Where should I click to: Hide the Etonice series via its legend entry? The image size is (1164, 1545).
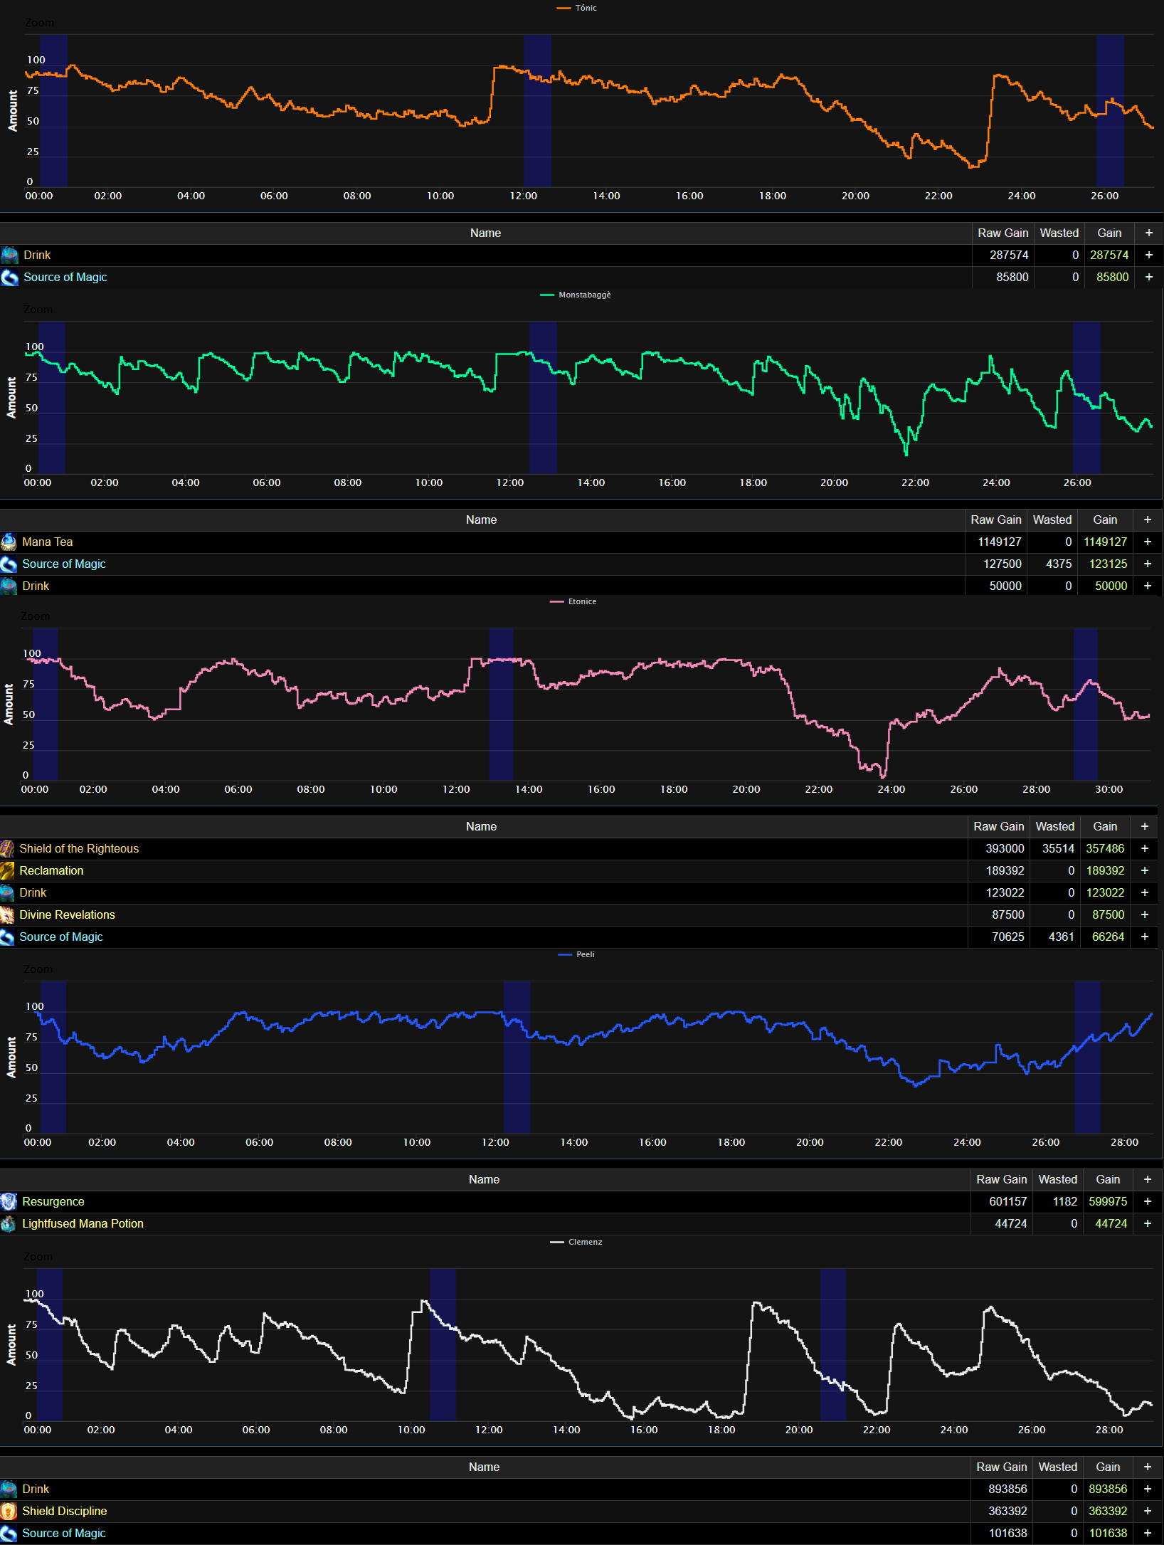(x=573, y=601)
